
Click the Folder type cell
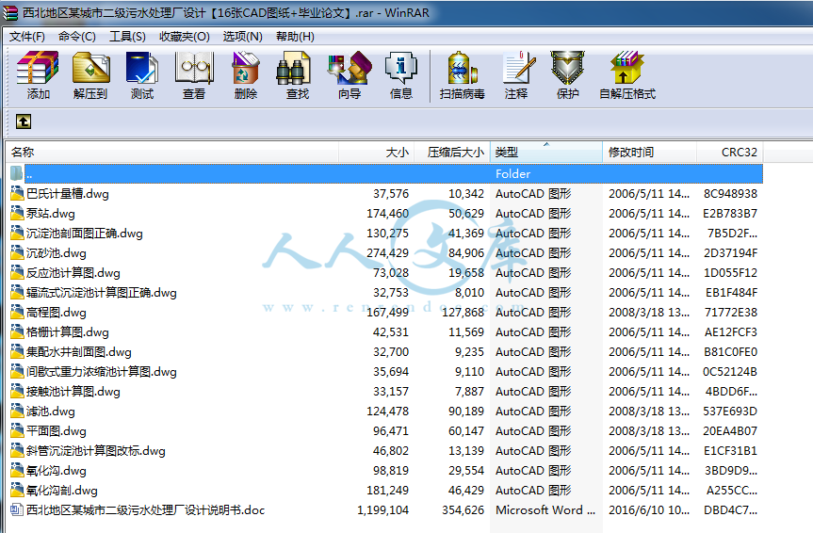coord(512,173)
